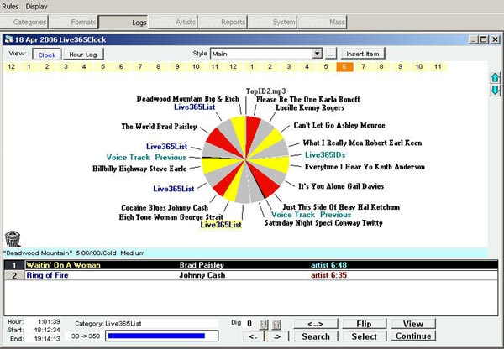This screenshot has width=504, height=349.
Task: Click High Tone Woman George Strait label
Action: 171,217
